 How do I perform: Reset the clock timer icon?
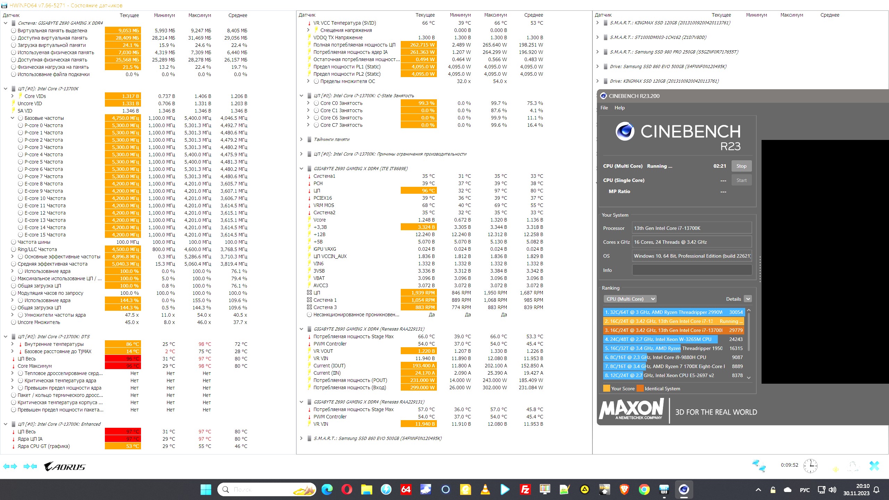pos(810,466)
